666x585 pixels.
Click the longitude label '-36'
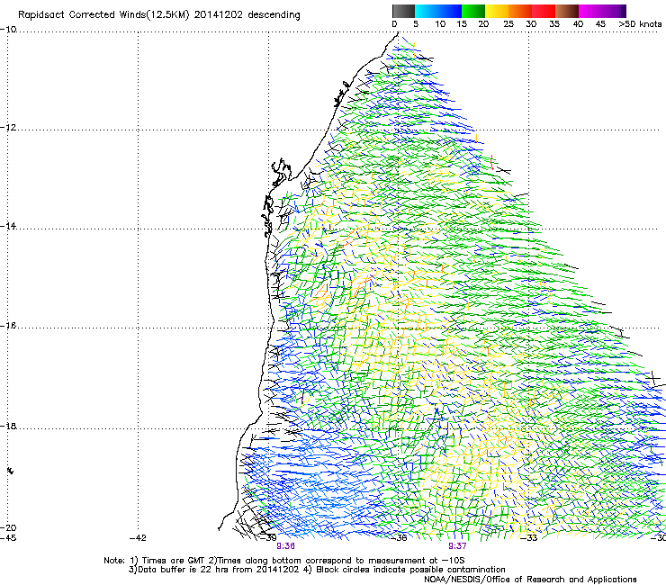tap(399, 538)
